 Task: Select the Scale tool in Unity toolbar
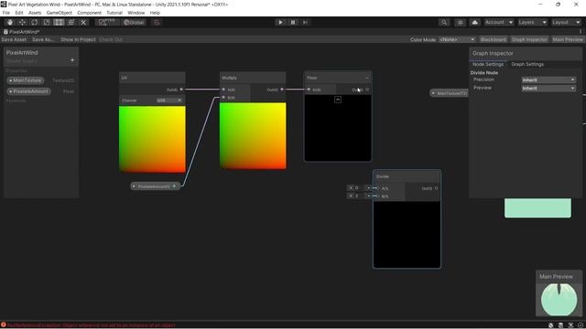pos(47,22)
